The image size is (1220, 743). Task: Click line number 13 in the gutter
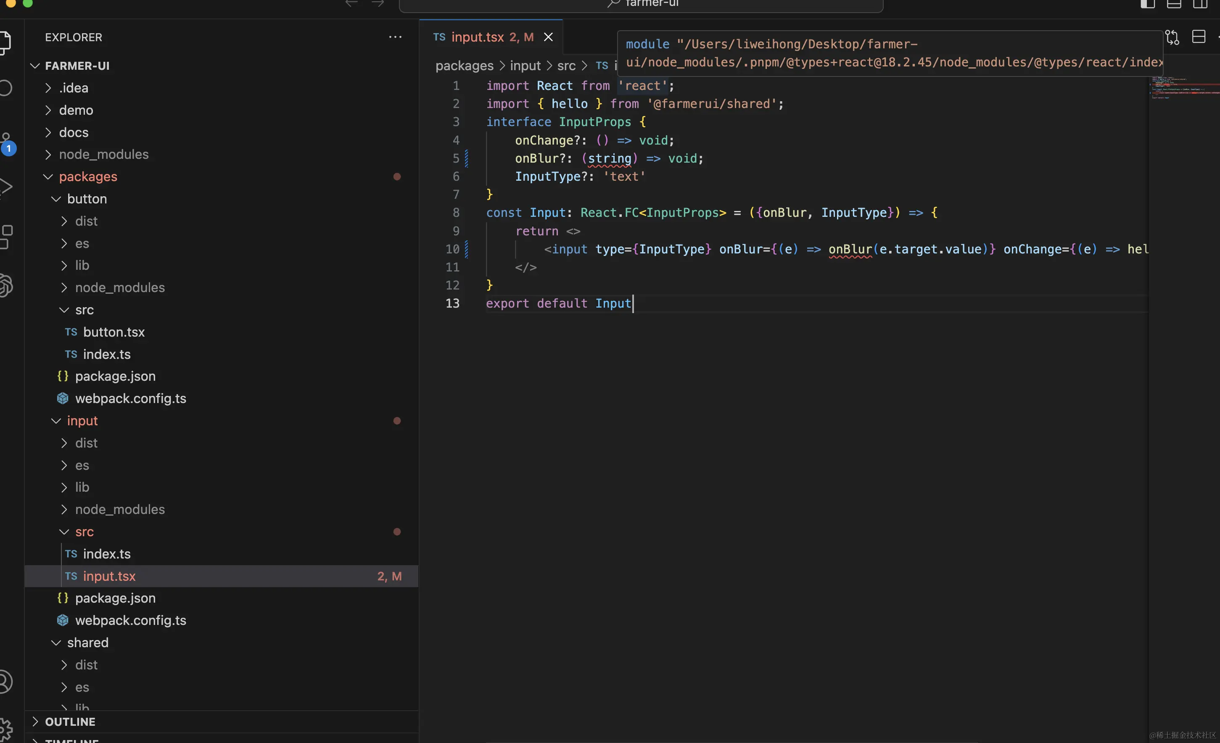[452, 303]
